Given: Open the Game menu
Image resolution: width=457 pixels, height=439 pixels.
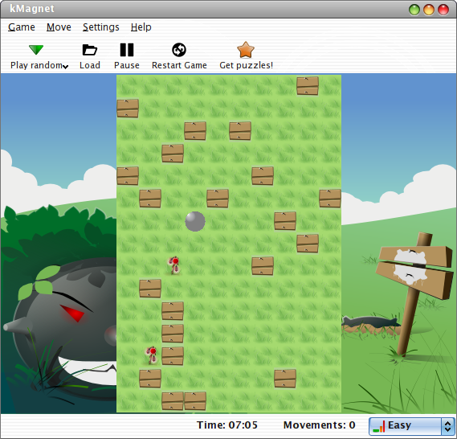Looking at the screenshot, I should pos(22,27).
